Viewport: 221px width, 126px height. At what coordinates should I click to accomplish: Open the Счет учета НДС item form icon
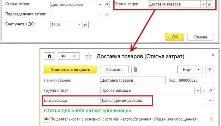pyautogui.click(x=86, y=25)
